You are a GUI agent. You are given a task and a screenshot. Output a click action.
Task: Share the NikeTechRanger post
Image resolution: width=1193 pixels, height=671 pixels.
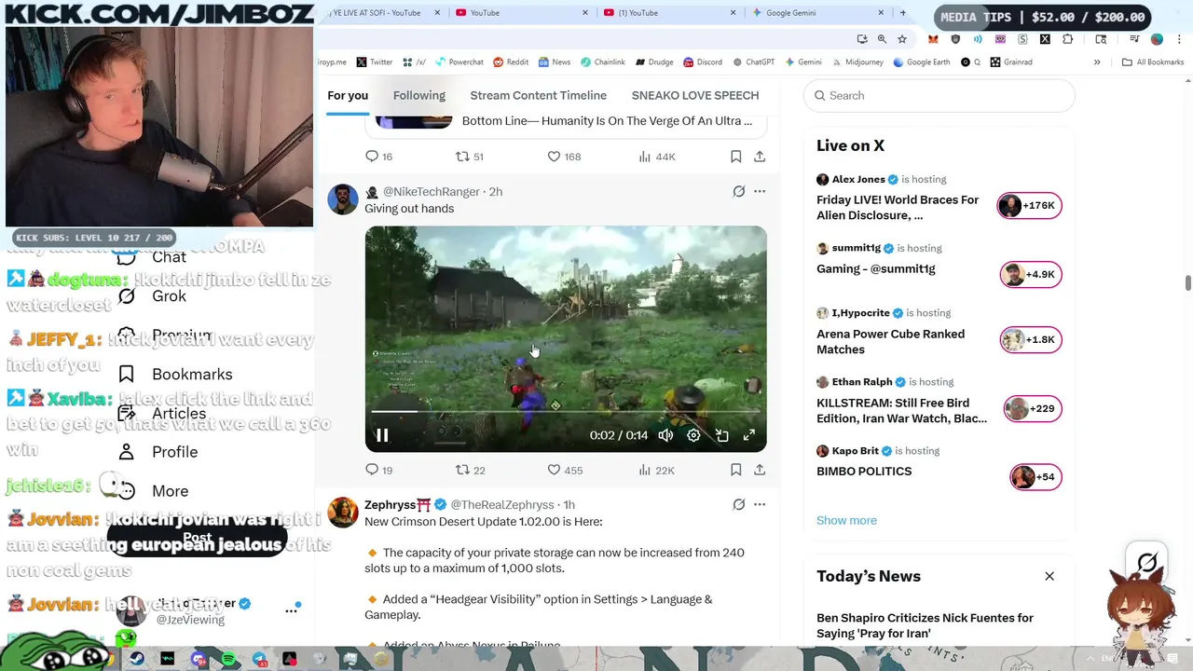760,470
